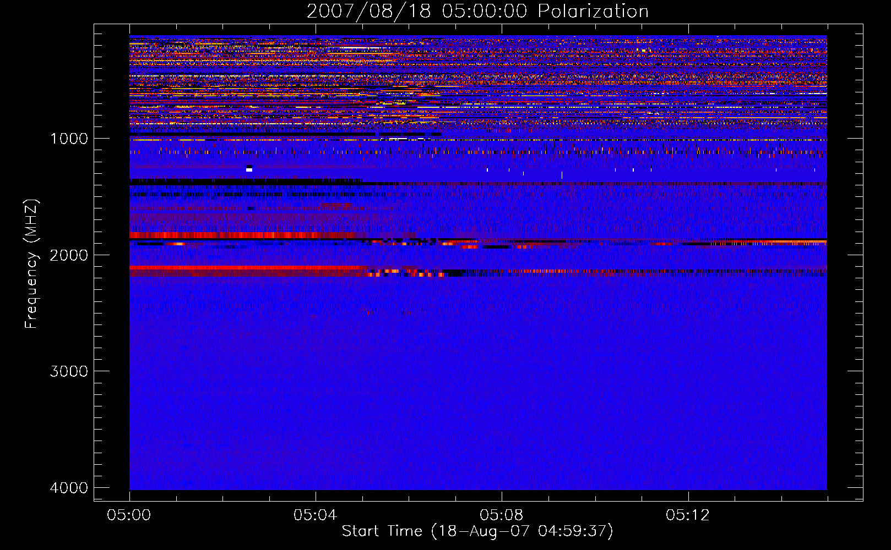Click the '2000' frequency tick label

69,255
